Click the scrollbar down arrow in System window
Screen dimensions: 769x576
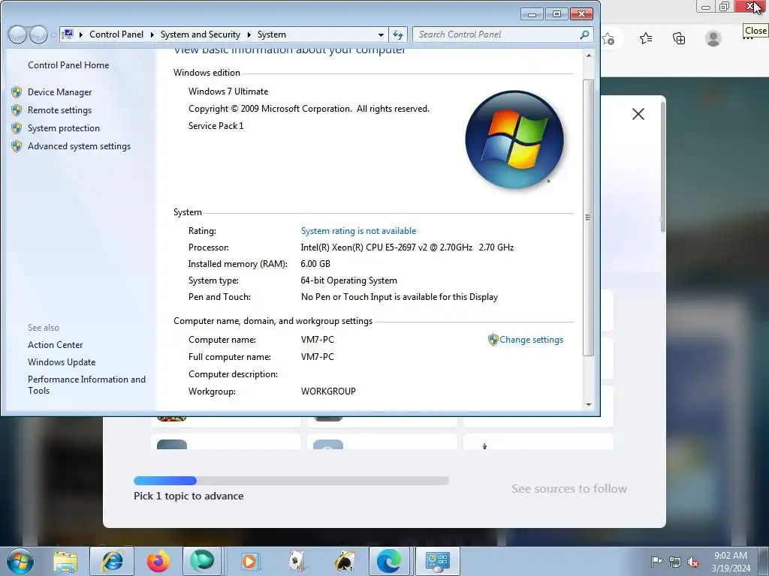click(589, 404)
